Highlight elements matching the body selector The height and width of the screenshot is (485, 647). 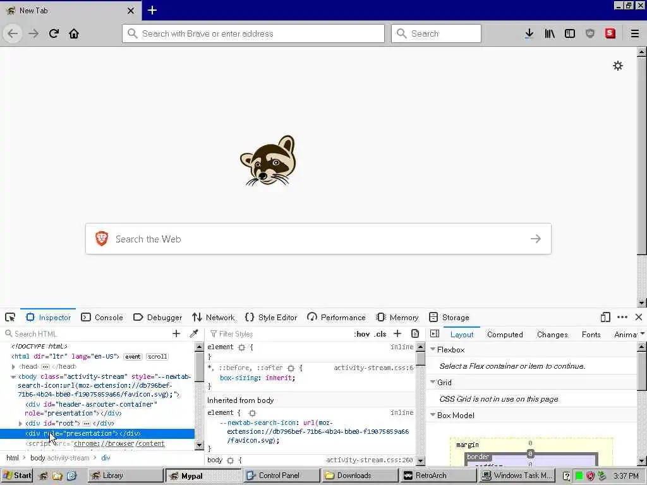[230, 460]
